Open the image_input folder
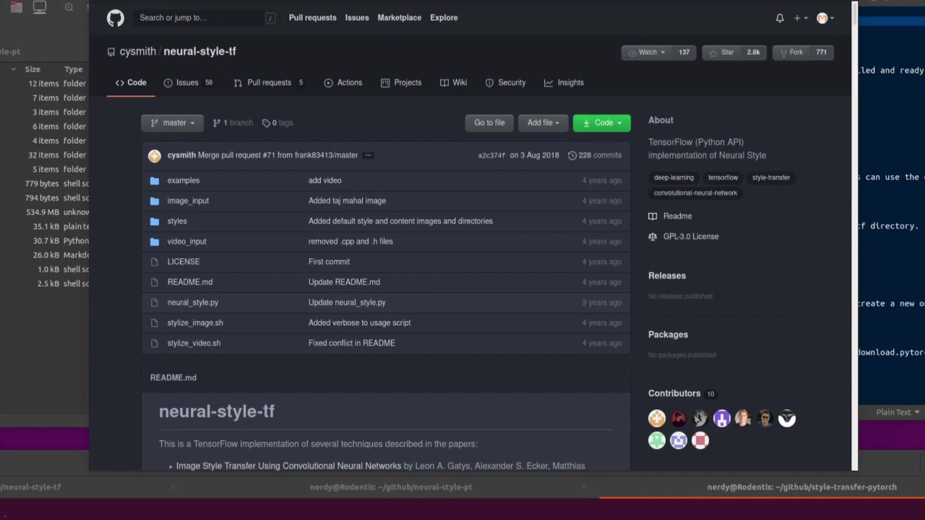Screen dimensions: 925x520 pos(188,201)
